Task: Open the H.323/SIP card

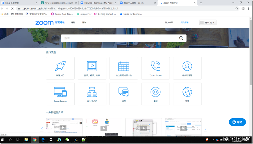Action: pos(92,94)
